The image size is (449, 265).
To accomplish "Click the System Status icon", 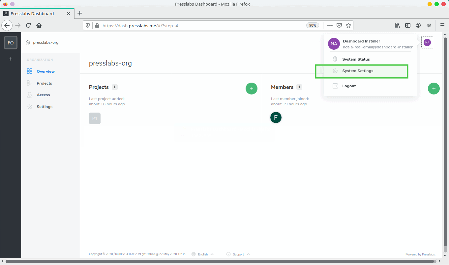I will point(335,59).
